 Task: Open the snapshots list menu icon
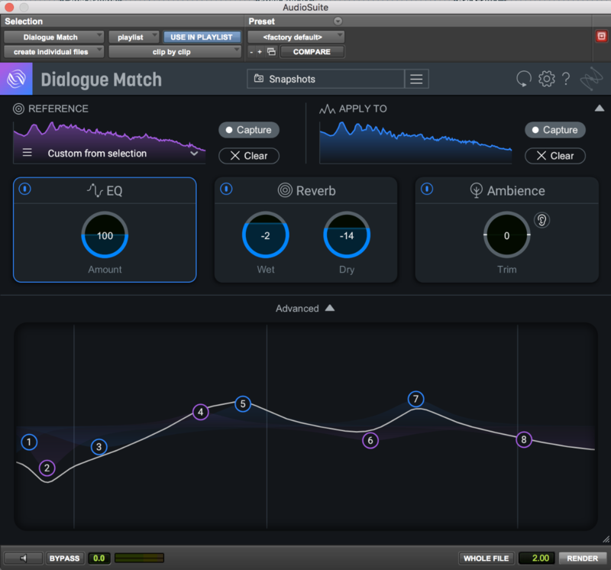[x=416, y=79]
